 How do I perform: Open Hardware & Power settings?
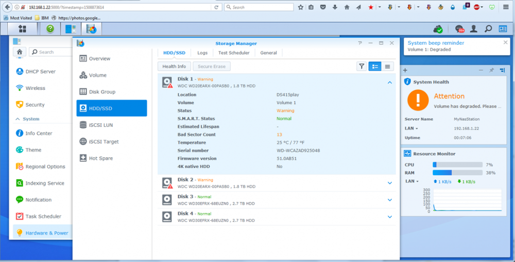46,233
